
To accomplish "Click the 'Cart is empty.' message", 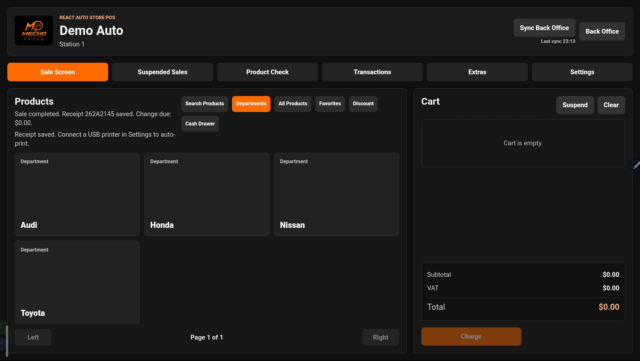I will (x=523, y=143).
